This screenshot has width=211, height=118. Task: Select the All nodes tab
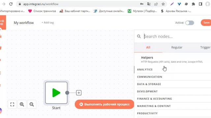tap(148, 47)
